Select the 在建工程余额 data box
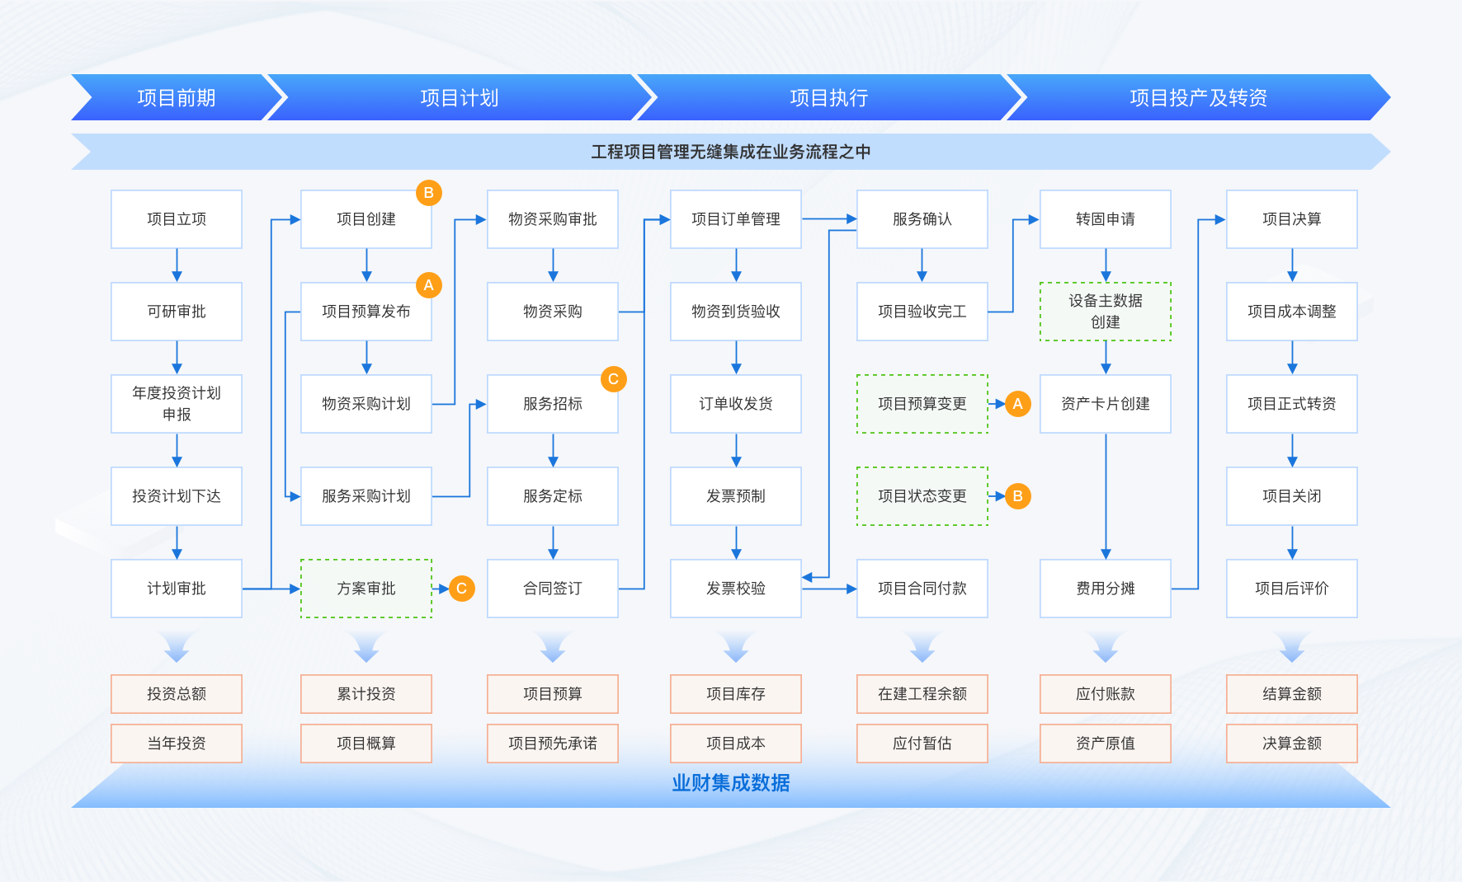The image size is (1462, 882). [922, 694]
